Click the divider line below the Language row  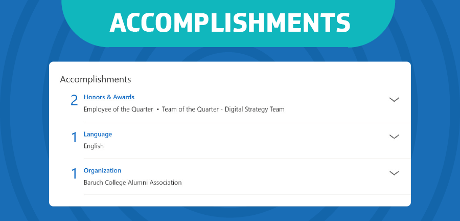point(247,159)
